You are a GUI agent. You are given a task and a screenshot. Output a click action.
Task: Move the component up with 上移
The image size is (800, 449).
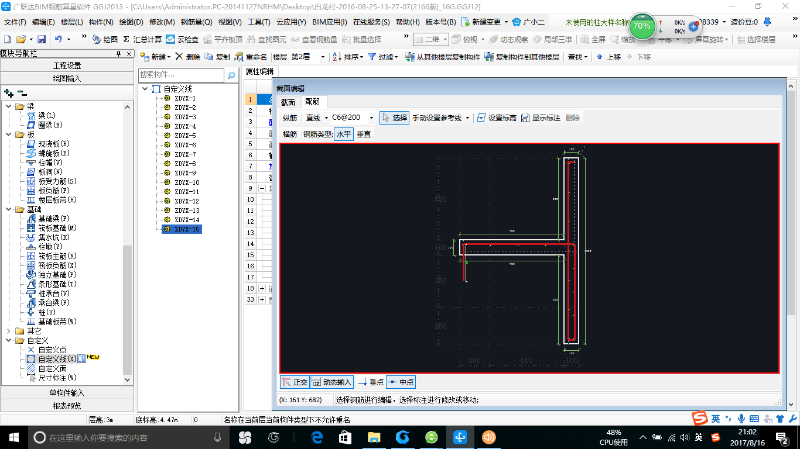pos(608,57)
